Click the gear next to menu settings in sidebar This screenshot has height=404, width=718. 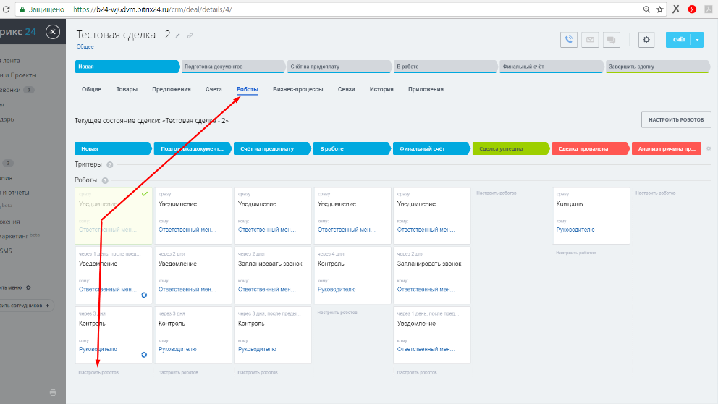coord(28,287)
